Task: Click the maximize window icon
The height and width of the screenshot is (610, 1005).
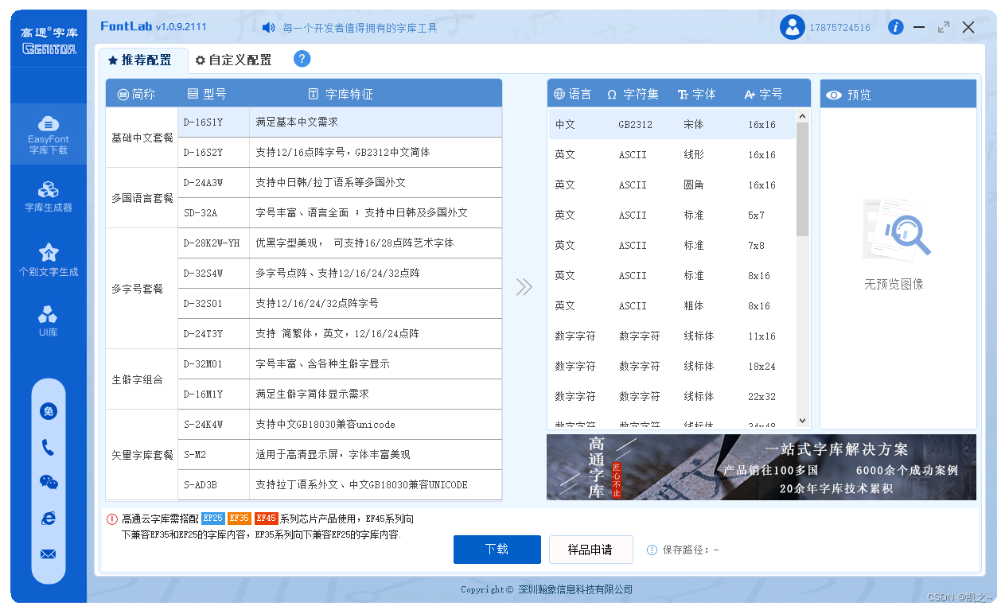Action: tap(944, 27)
